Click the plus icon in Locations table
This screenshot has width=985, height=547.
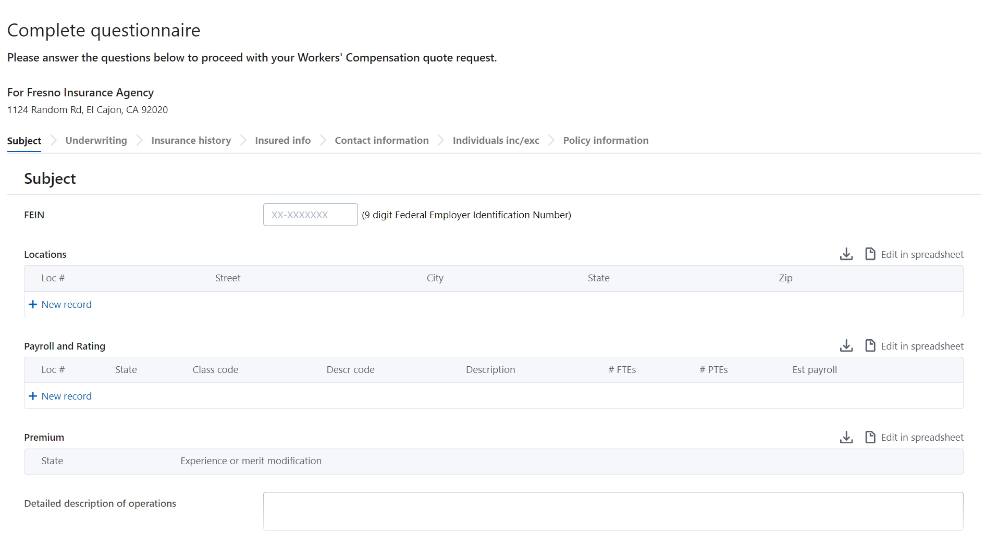pos(33,304)
